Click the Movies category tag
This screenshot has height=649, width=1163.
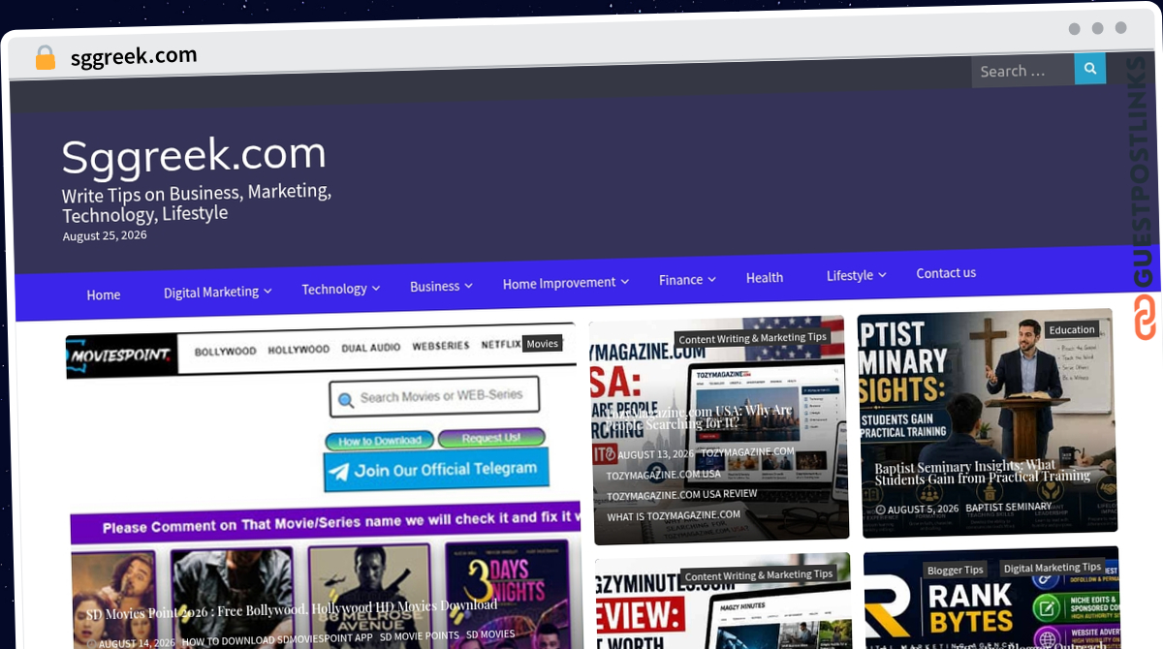coord(543,343)
